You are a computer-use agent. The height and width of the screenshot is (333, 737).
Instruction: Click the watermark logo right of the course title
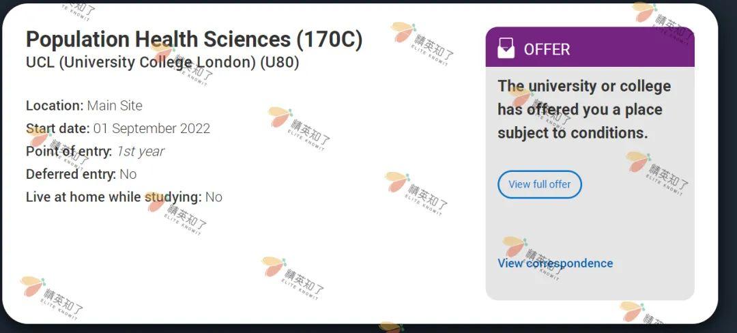coord(403,32)
